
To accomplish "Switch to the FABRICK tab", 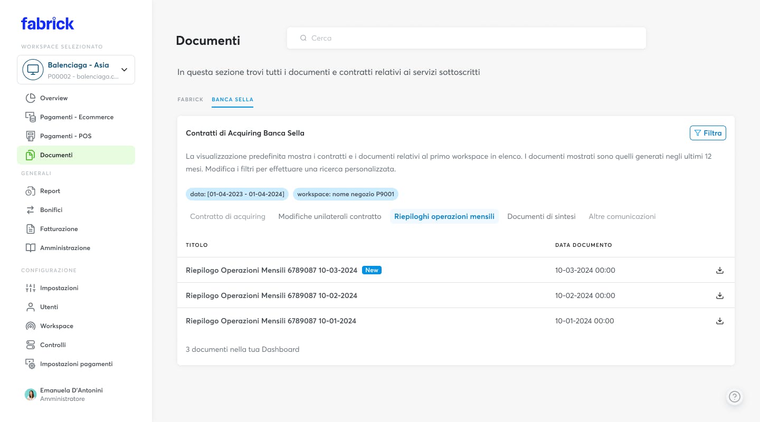I will point(191,99).
